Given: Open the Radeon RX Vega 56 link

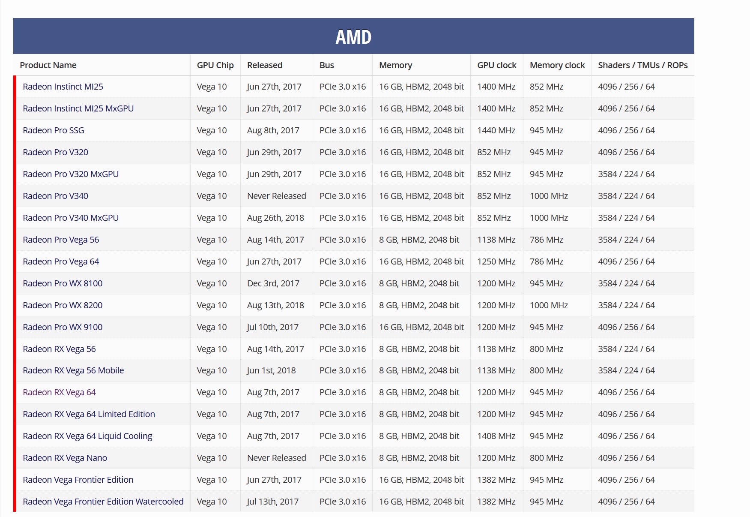Looking at the screenshot, I should (x=60, y=349).
